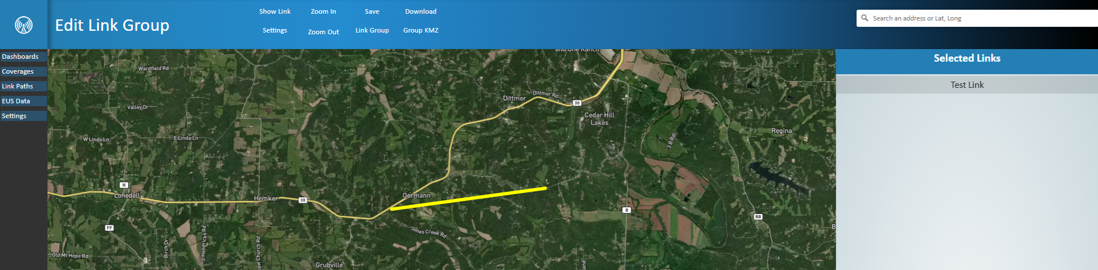Open Coverages in the sidebar

pos(23,71)
